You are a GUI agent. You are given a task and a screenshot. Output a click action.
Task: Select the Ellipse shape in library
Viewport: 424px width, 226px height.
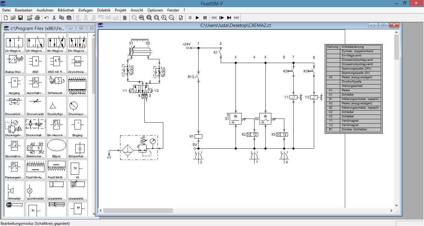(x=56, y=148)
